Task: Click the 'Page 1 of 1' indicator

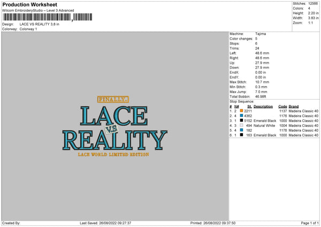Action: click(x=310, y=223)
